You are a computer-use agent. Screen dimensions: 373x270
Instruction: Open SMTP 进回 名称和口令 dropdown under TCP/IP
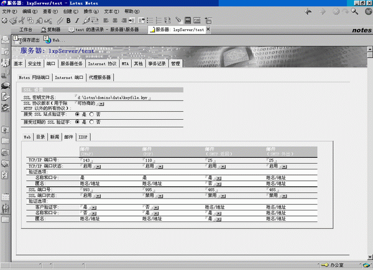pyautogui.click(x=219, y=178)
